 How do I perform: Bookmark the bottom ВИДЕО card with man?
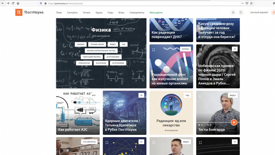154,143
